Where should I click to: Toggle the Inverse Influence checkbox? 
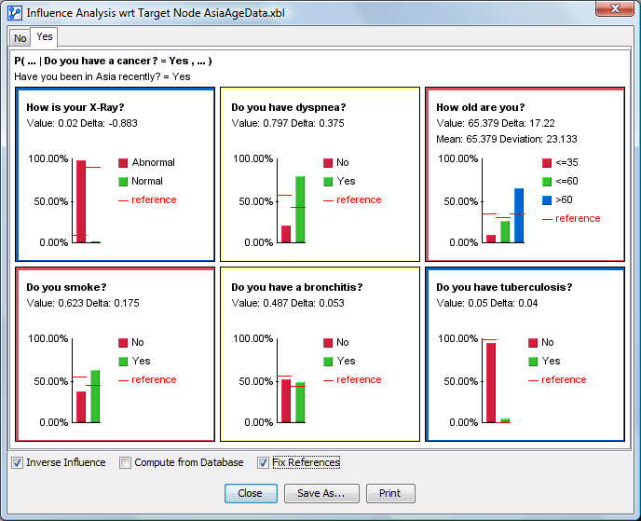[x=17, y=462]
